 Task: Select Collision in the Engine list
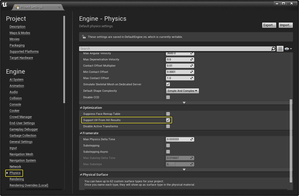tap(16, 98)
